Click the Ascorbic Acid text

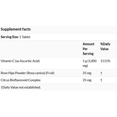pos(30,61)
